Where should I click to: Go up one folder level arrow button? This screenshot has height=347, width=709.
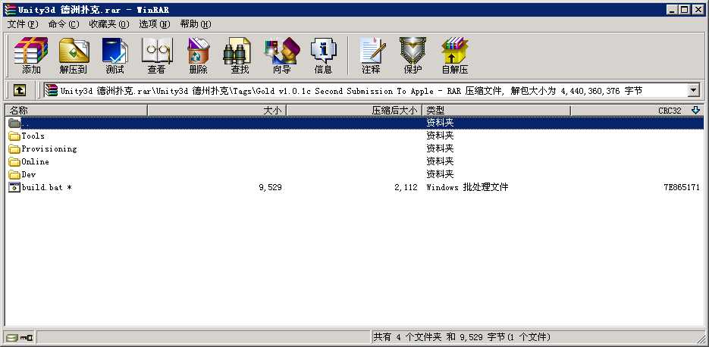[19, 91]
